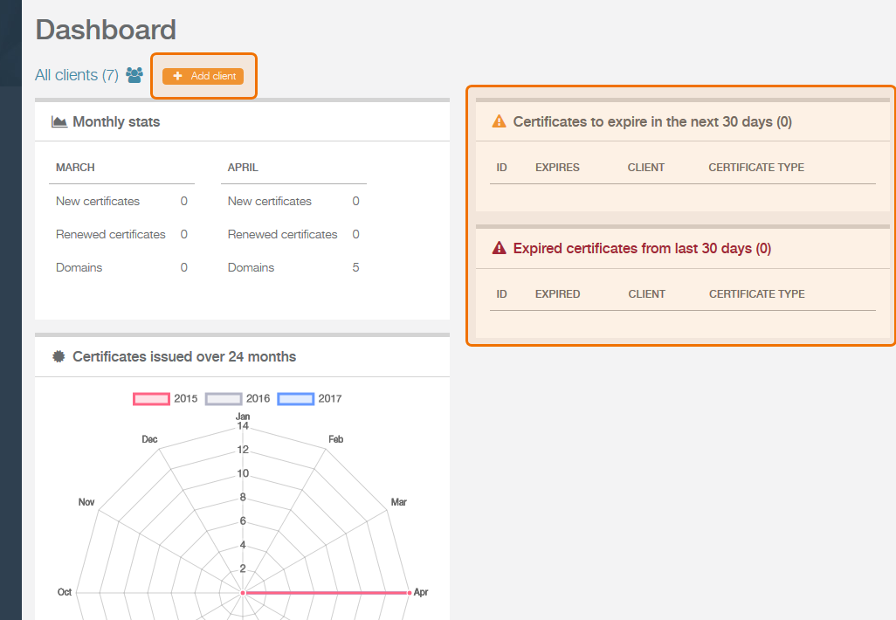Click March New certificates row
896x620 pixels.
(x=121, y=201)
